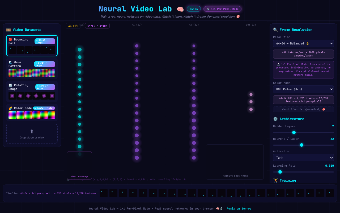340x213 pixels.
Task: Select the Wave Pattern dataset wave icon
Action: click(10, 62)
